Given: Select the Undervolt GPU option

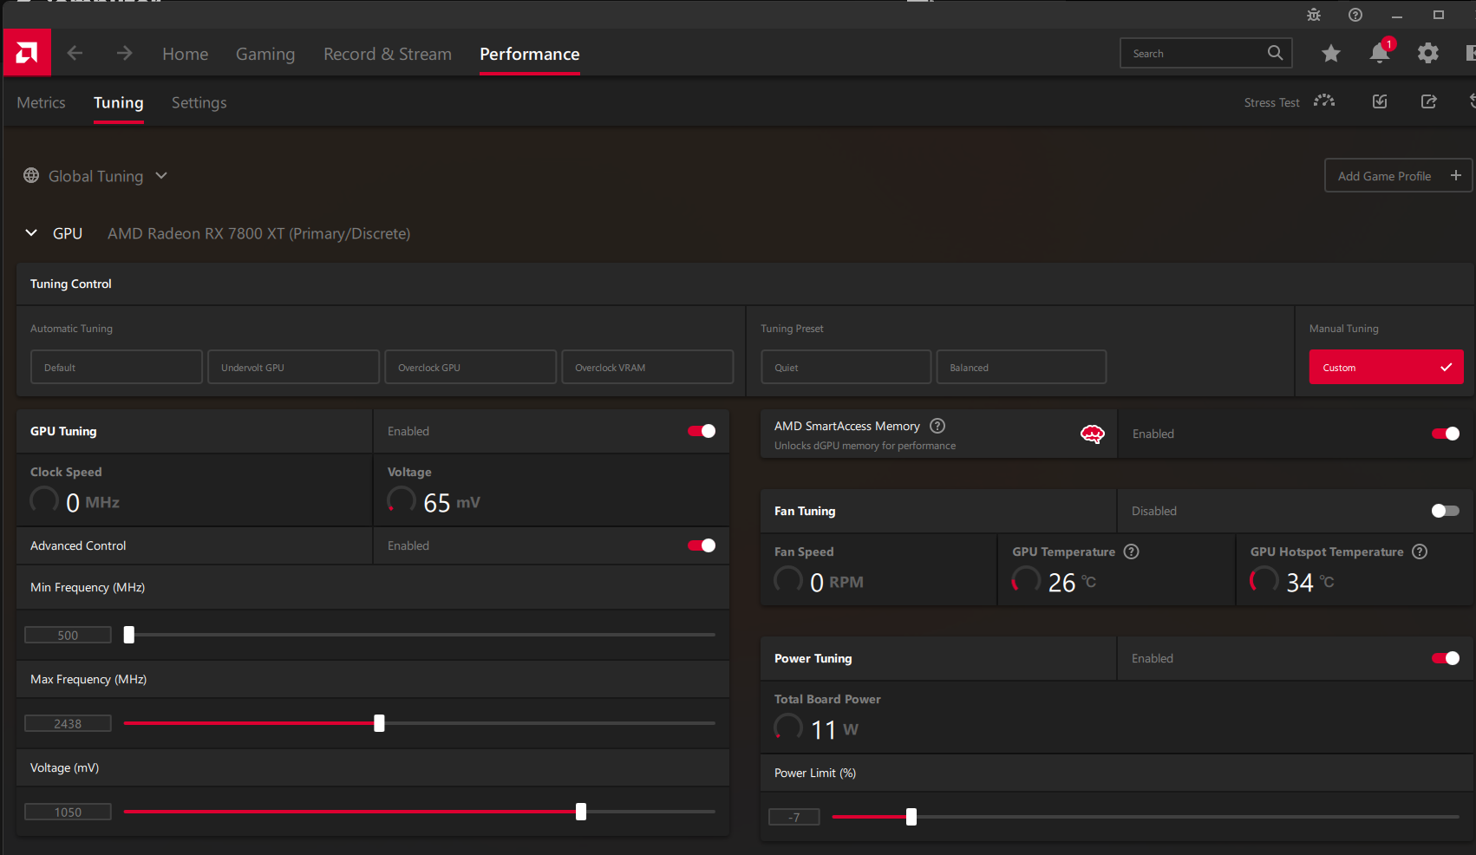Looking at the screenshot, I should pos(293,367).
